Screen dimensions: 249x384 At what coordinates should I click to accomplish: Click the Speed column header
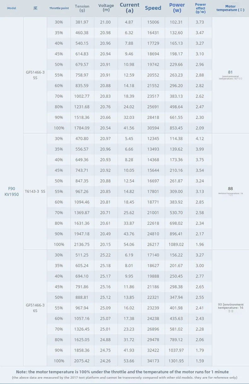(x=153, y=8)
